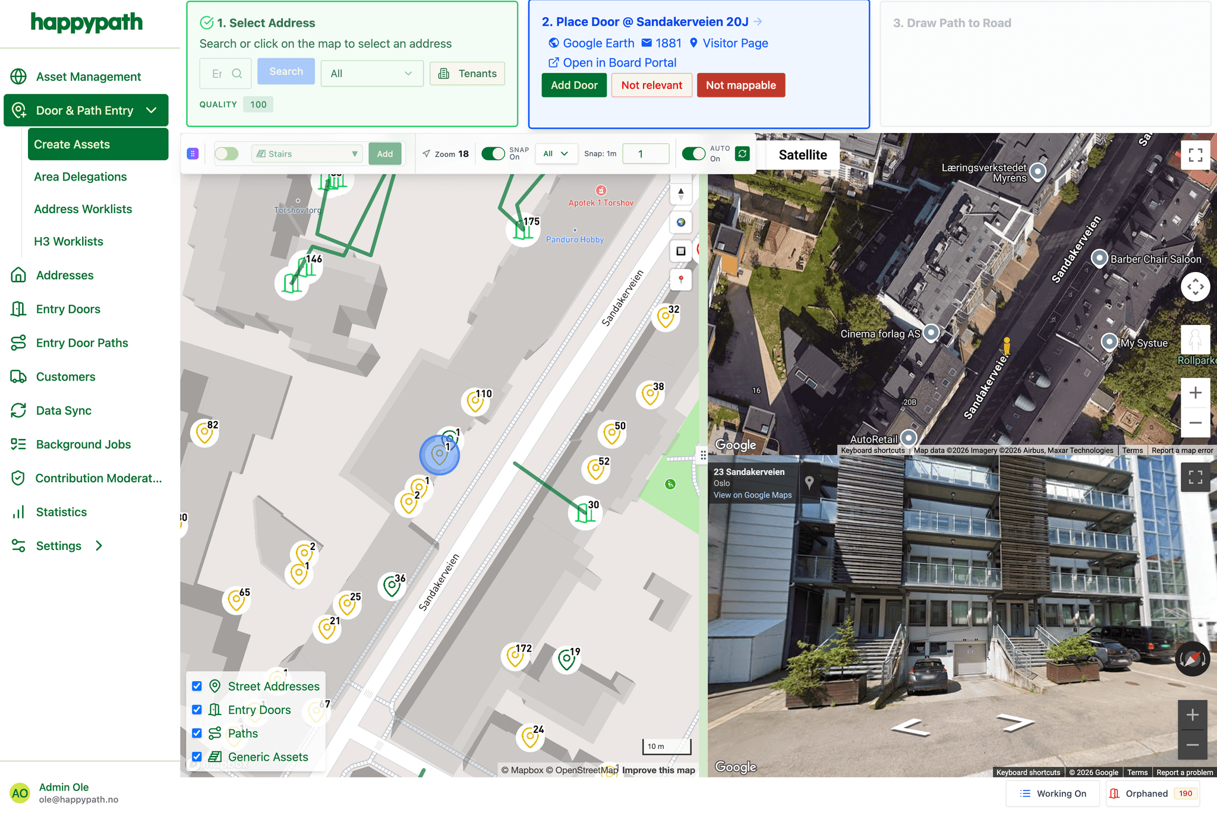Screen dimensions: 1217x822
Task: Click View on Google Maps link
Action: (752, 495)
